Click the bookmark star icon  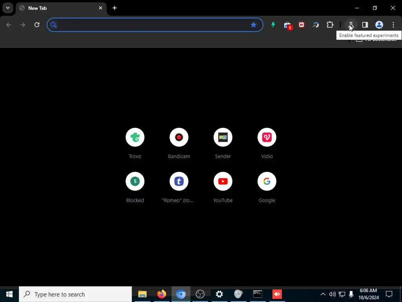coord(254,25)
